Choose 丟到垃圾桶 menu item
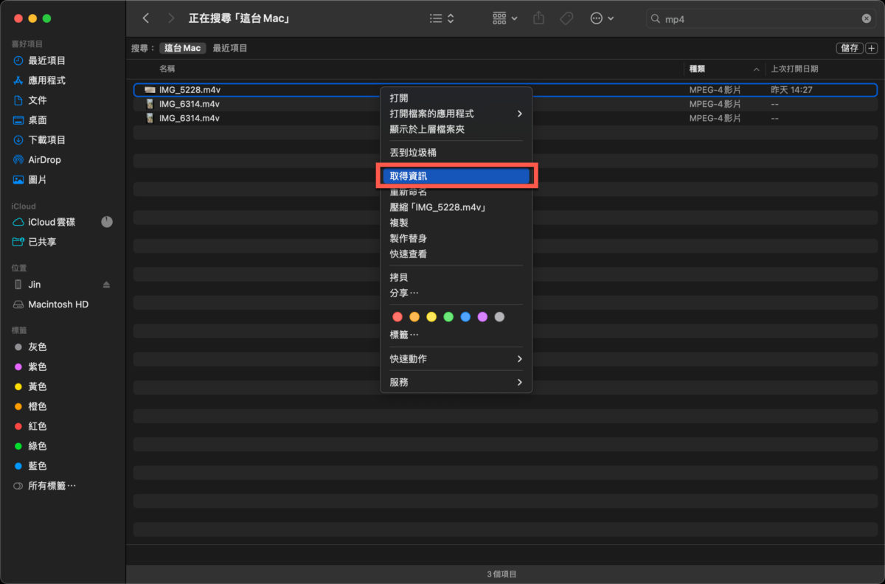Viewport: 885px width, 584px height. tap(456, 153)
